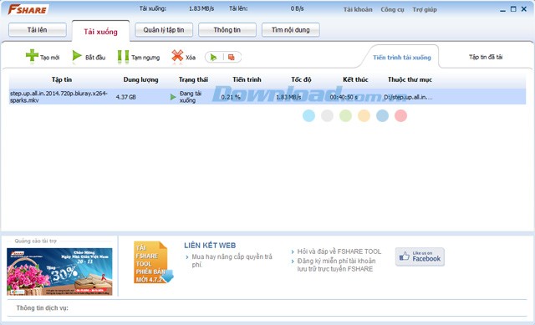Switch to the Tải lên tab
The width and height of the screenshot is (535, 325).
[37, 30]
